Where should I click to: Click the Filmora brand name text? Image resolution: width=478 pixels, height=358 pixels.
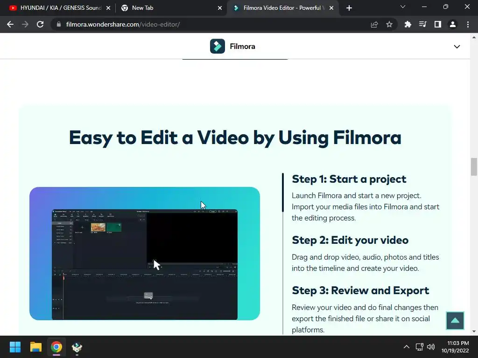point(242,46)
